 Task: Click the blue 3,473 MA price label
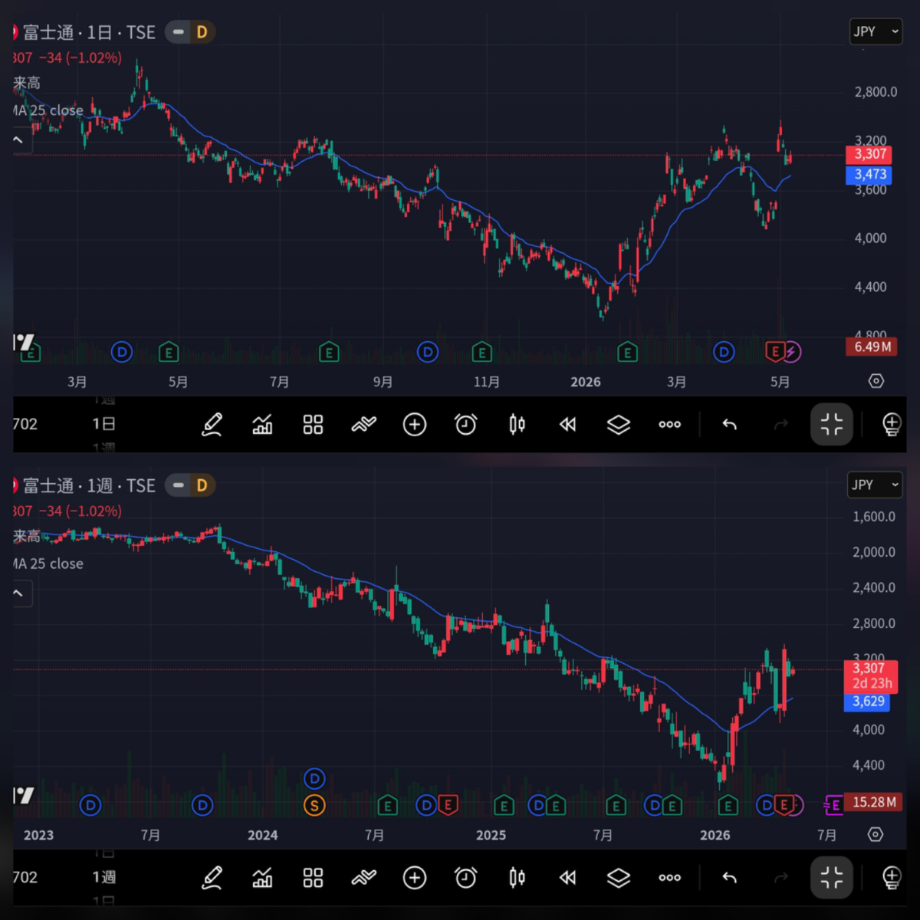tap(869, 175)
